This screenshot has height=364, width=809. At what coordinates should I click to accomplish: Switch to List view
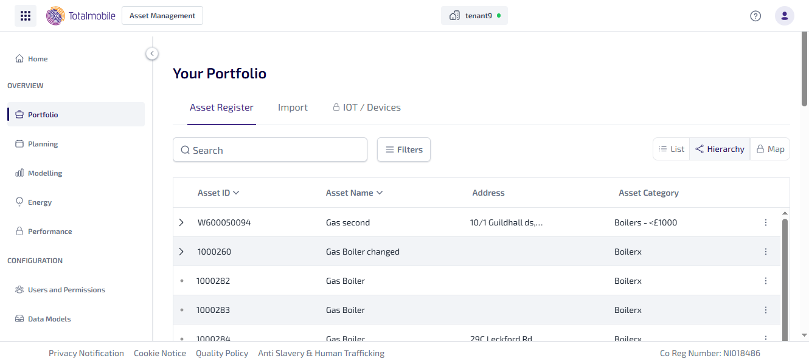[x=672, y=149]
